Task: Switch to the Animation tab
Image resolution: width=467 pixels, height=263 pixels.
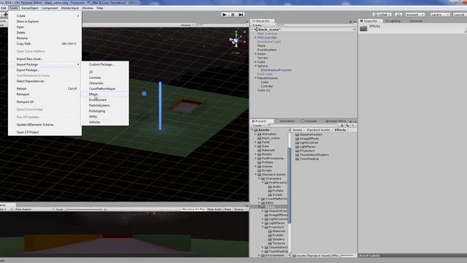Action: [x=285, y=121]
